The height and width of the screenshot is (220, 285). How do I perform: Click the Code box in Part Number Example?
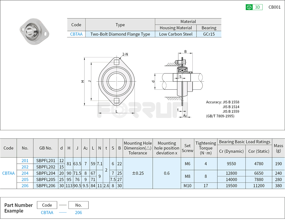[x=47, y=205]
